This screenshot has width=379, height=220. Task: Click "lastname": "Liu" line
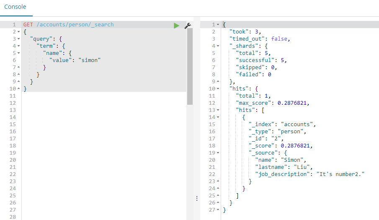click(284, 167)
